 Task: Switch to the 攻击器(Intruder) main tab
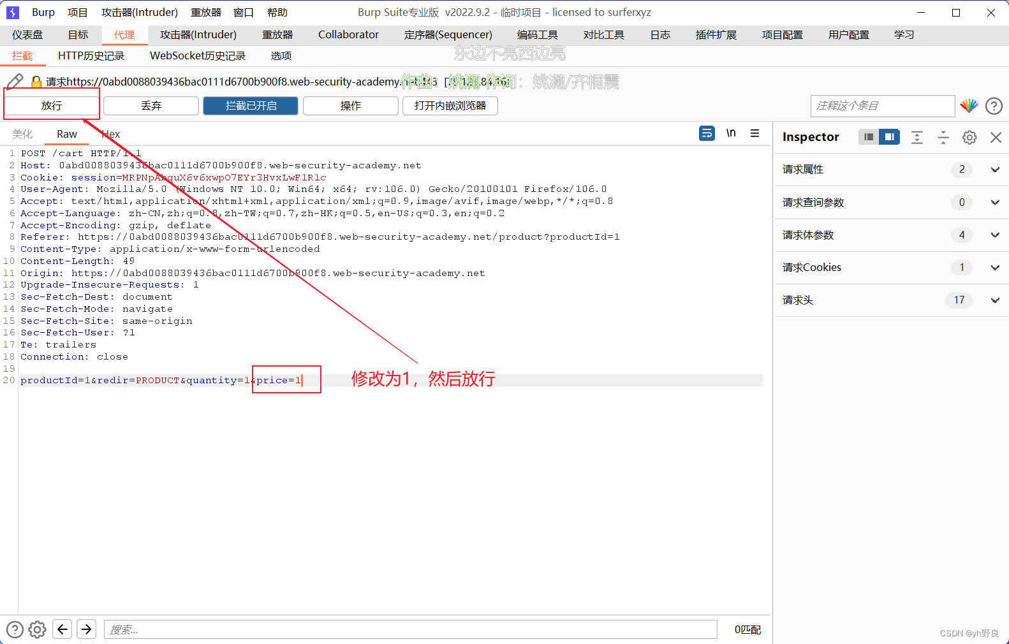(198, 35)
